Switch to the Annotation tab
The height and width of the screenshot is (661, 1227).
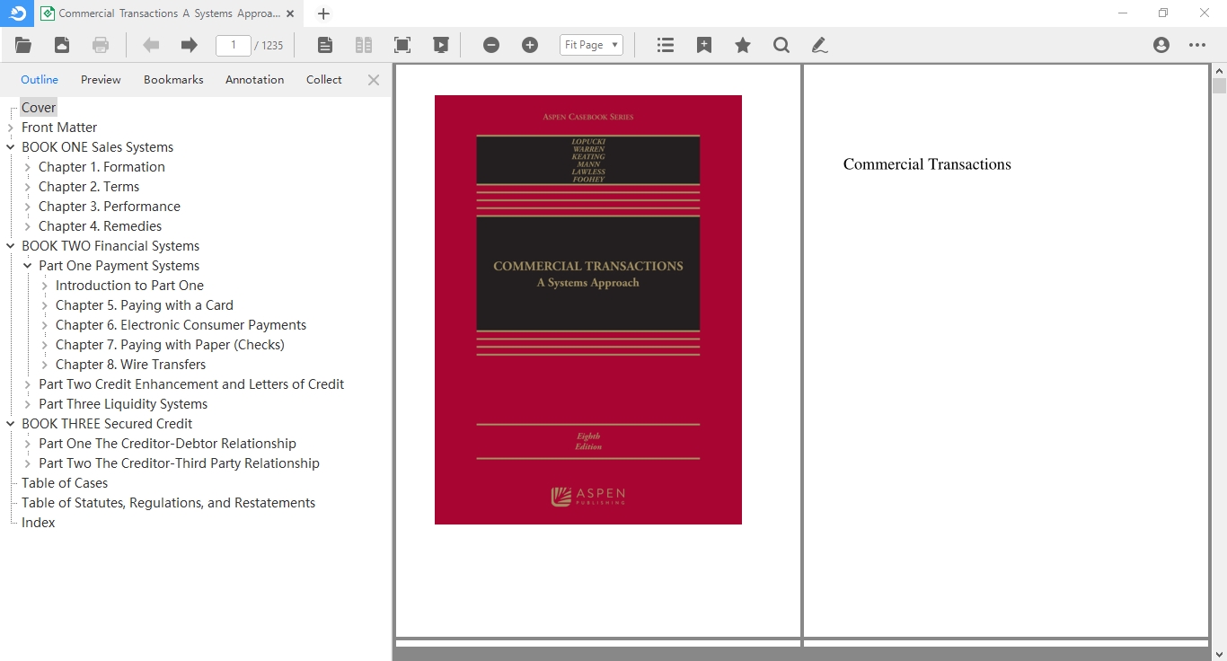tap(254, 80)
